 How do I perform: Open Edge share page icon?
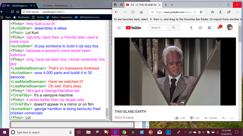tap(229, 12)
